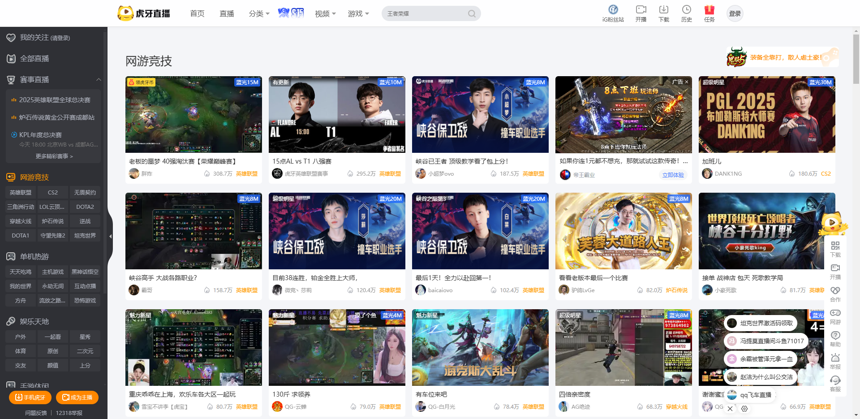Open the 视频 dropdown menu
This screenshot has width=860, height=419.
pyautogui.click(x=325, y=14)
